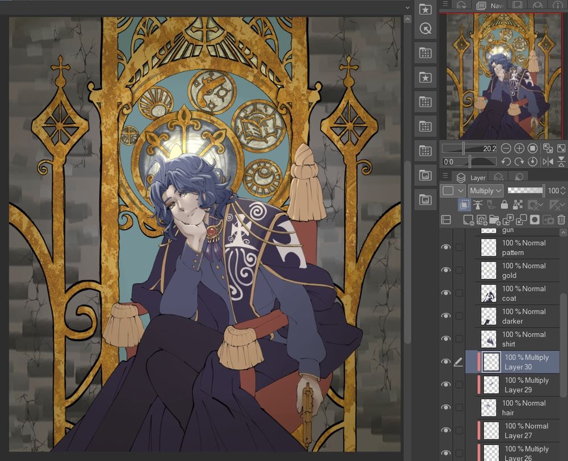The width and height of the screenshot is (568, 461).
Task: Create a new vector layer
Action: (482, 219)
